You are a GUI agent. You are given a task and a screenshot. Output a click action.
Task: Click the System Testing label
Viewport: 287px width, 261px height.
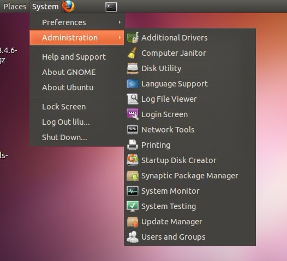coord(169,206)
